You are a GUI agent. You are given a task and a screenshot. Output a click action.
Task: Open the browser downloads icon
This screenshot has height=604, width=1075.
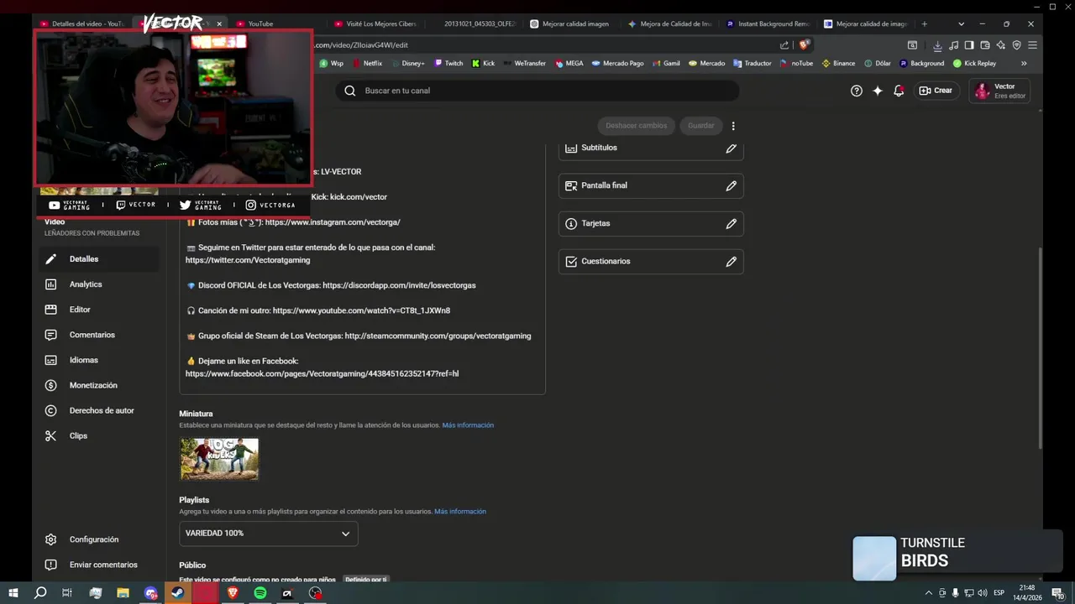[x=938, y=45]
